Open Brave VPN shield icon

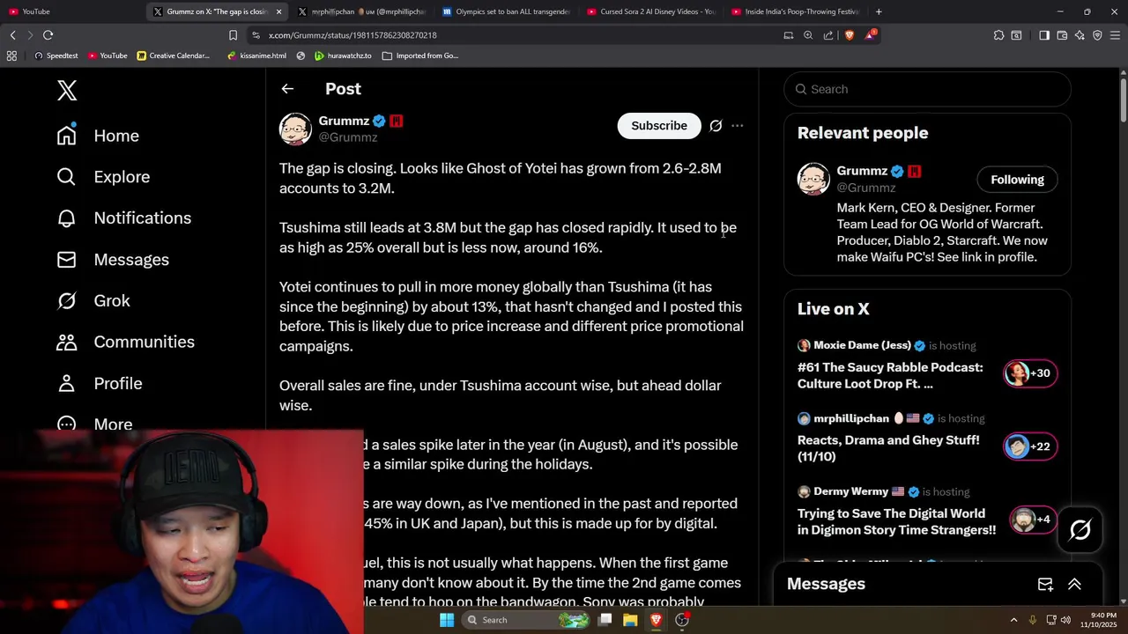[1097, 35]
